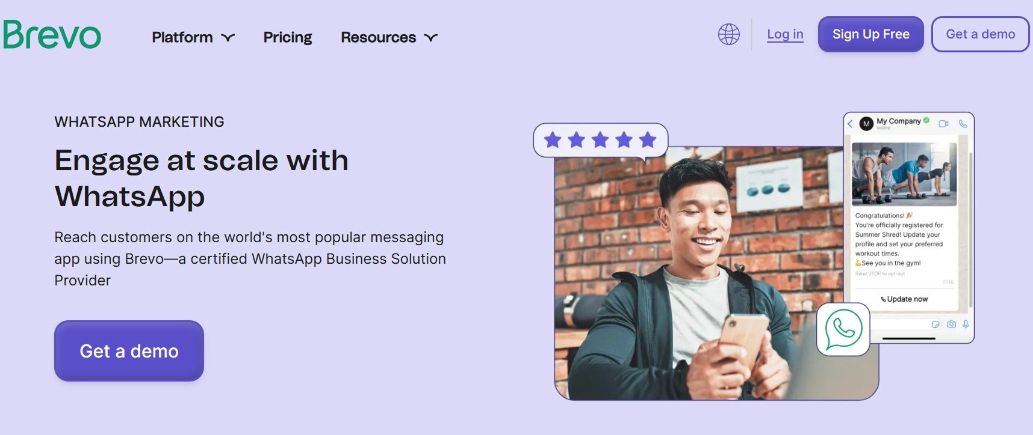
Task: Click the My Company avatar circle
Action: (x=866, y=124)
